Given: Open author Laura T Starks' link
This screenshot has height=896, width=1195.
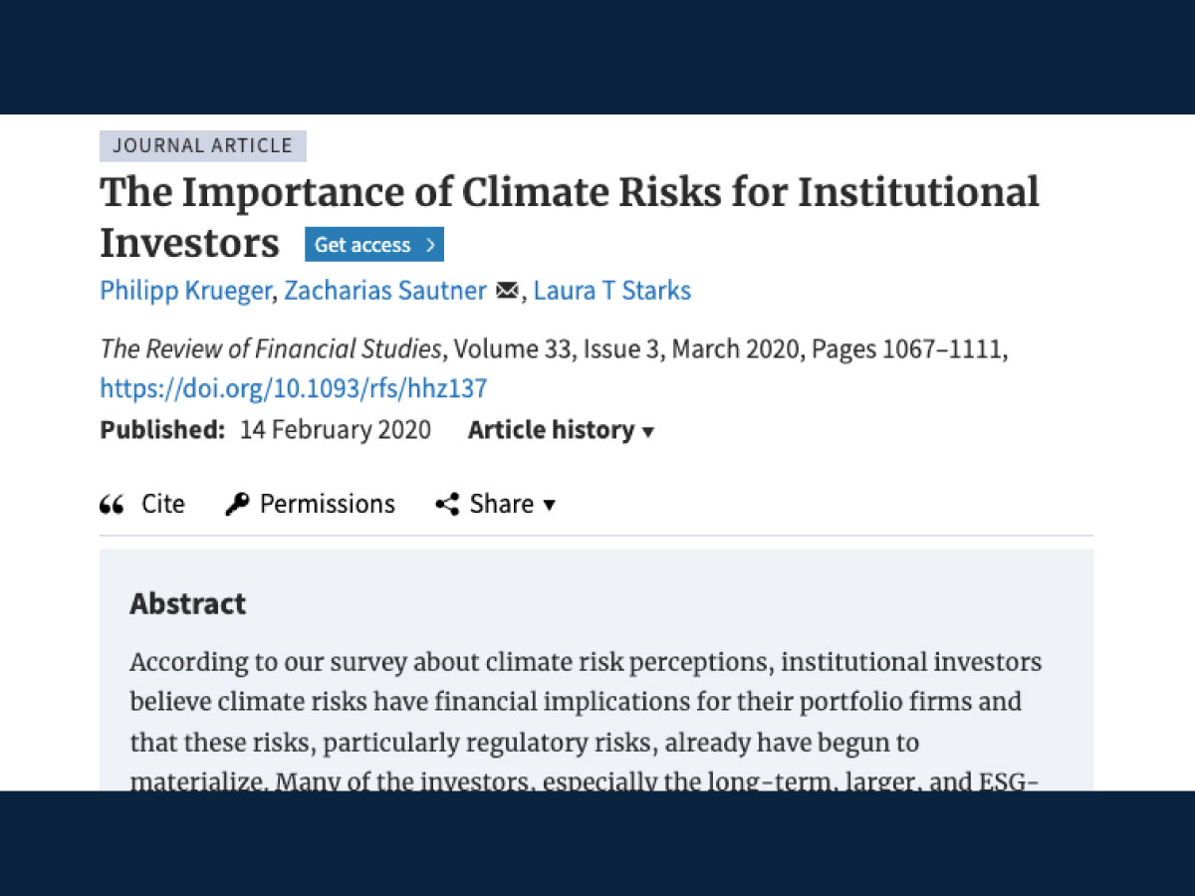Looking at the screenshot, I should click(611, 291).
